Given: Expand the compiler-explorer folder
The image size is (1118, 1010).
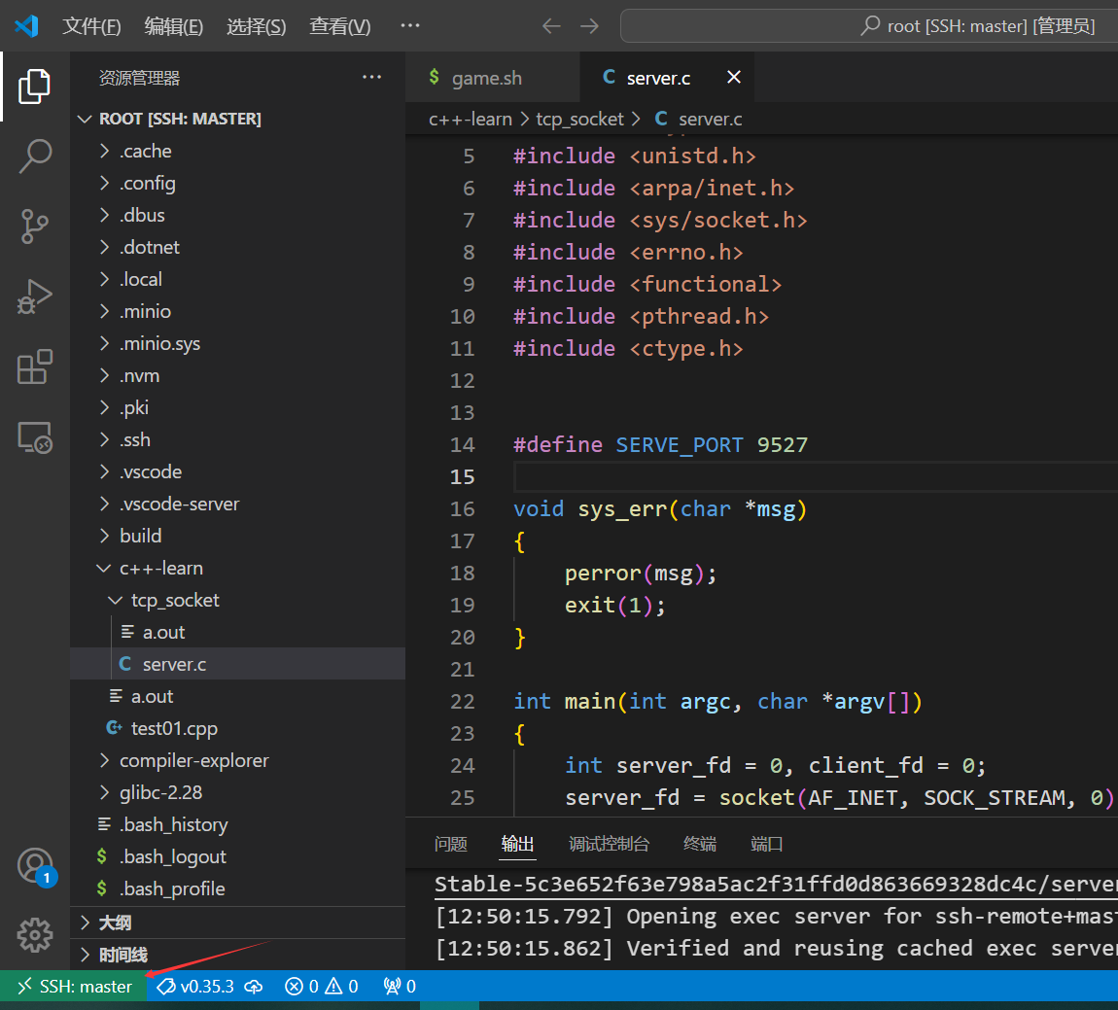Looking at the screenshot, I should tap(237, 760).
